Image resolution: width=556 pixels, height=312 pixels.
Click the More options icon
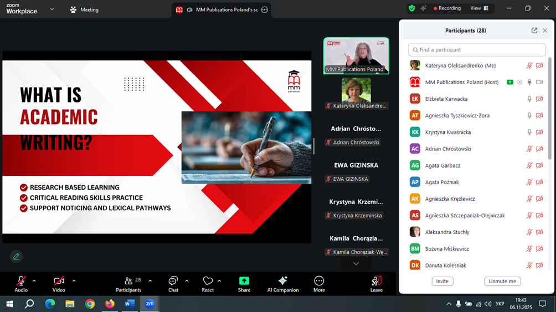[x=319, y=281]
